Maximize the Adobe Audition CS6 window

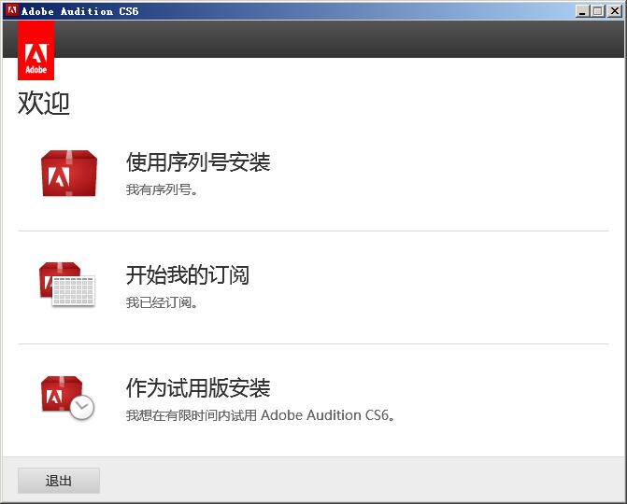coord(598,11)
